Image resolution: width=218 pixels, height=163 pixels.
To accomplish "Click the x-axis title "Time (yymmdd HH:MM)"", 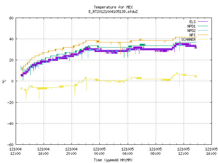I will tap(113, 160).
